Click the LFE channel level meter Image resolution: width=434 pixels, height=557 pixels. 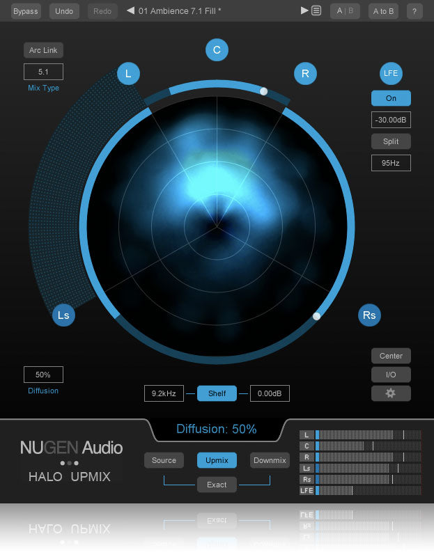click(369, 491)
